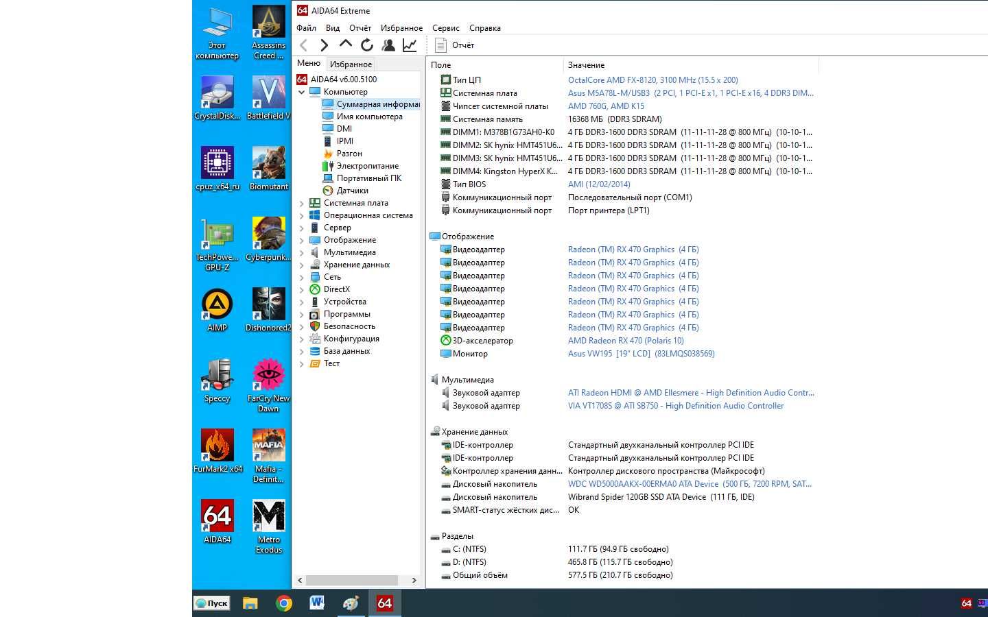Open the OctalCore AMD FX-8120 CPU link

[x=653, y=80]
